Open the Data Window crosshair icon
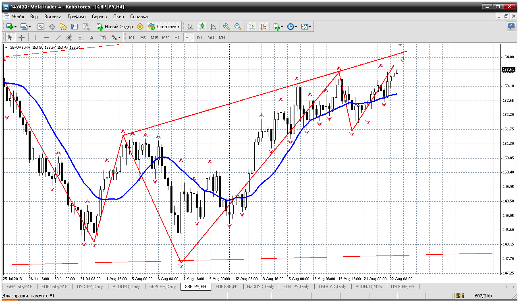The width and height of the screenshot is (519, 301). 52,27
